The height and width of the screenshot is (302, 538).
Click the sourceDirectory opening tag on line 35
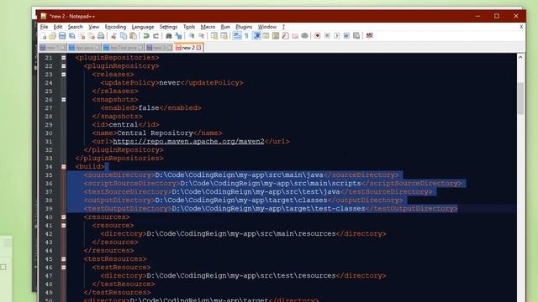point(119,175)
